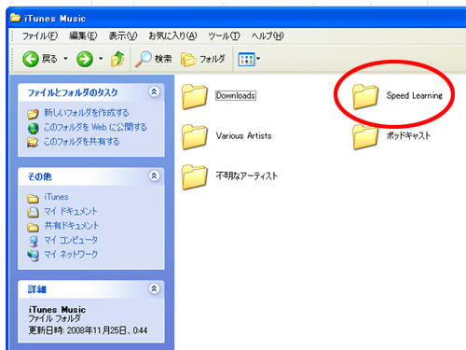
Task: Click the green Back arrow button
Action: 31,59
